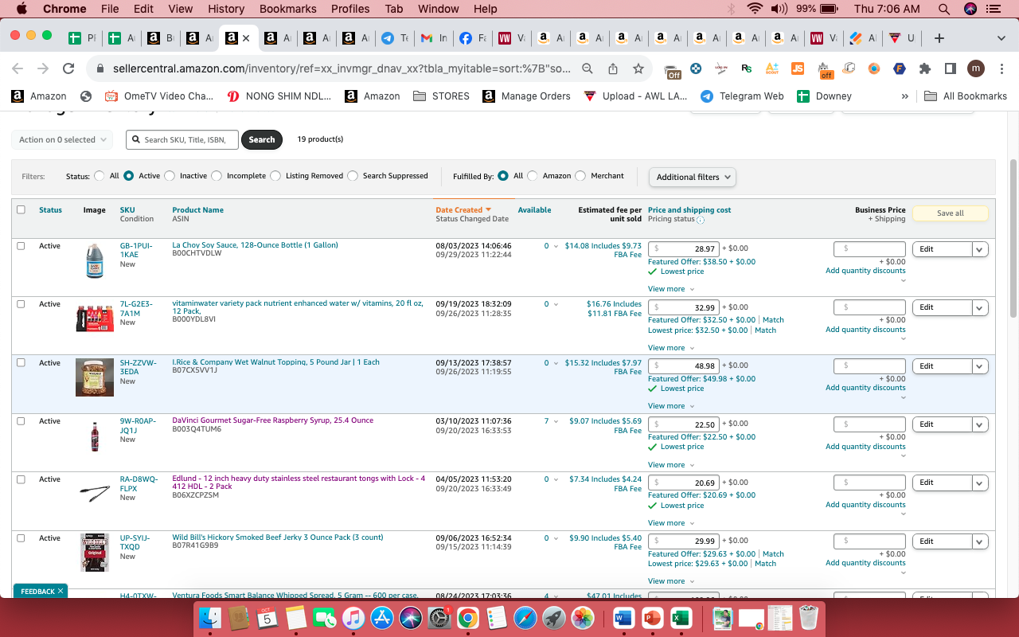
Task: Reload the Seller Central page
Action: click(x=68, y=68)
